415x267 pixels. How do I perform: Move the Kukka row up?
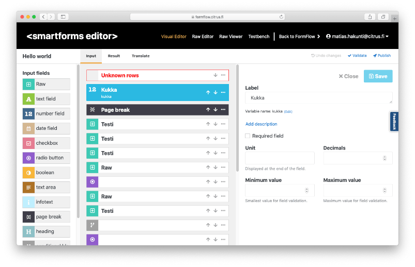[208, 92]
